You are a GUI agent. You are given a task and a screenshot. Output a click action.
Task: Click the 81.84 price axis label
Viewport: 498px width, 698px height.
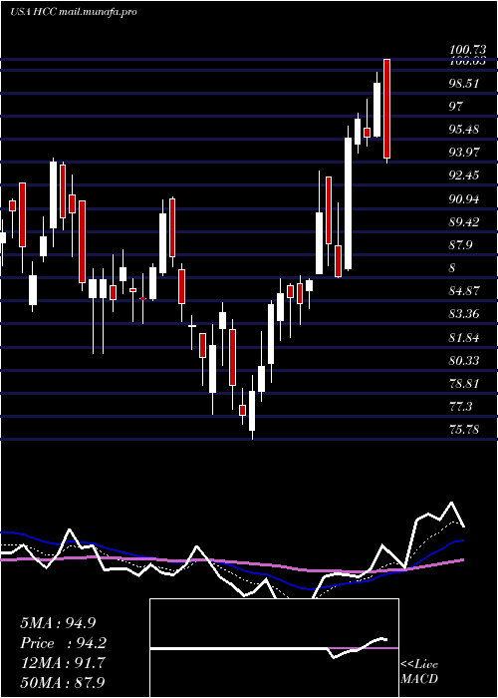(x=464, y=337)
